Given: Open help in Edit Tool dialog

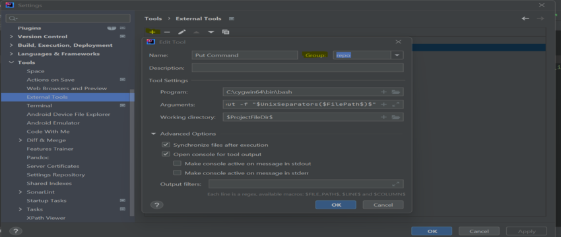Looking at the screenshot, I should coord(156,205).
